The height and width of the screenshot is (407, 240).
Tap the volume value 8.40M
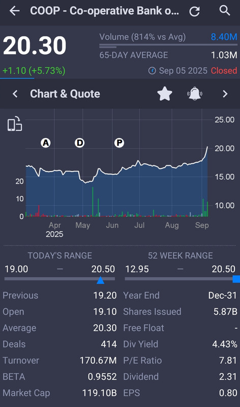click(224, 37)
